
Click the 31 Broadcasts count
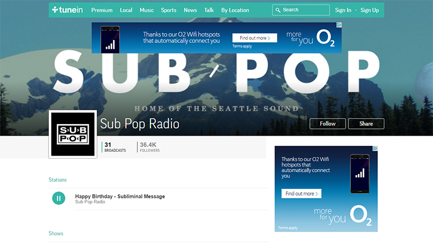pyautogui.click(x=115, y=147)
